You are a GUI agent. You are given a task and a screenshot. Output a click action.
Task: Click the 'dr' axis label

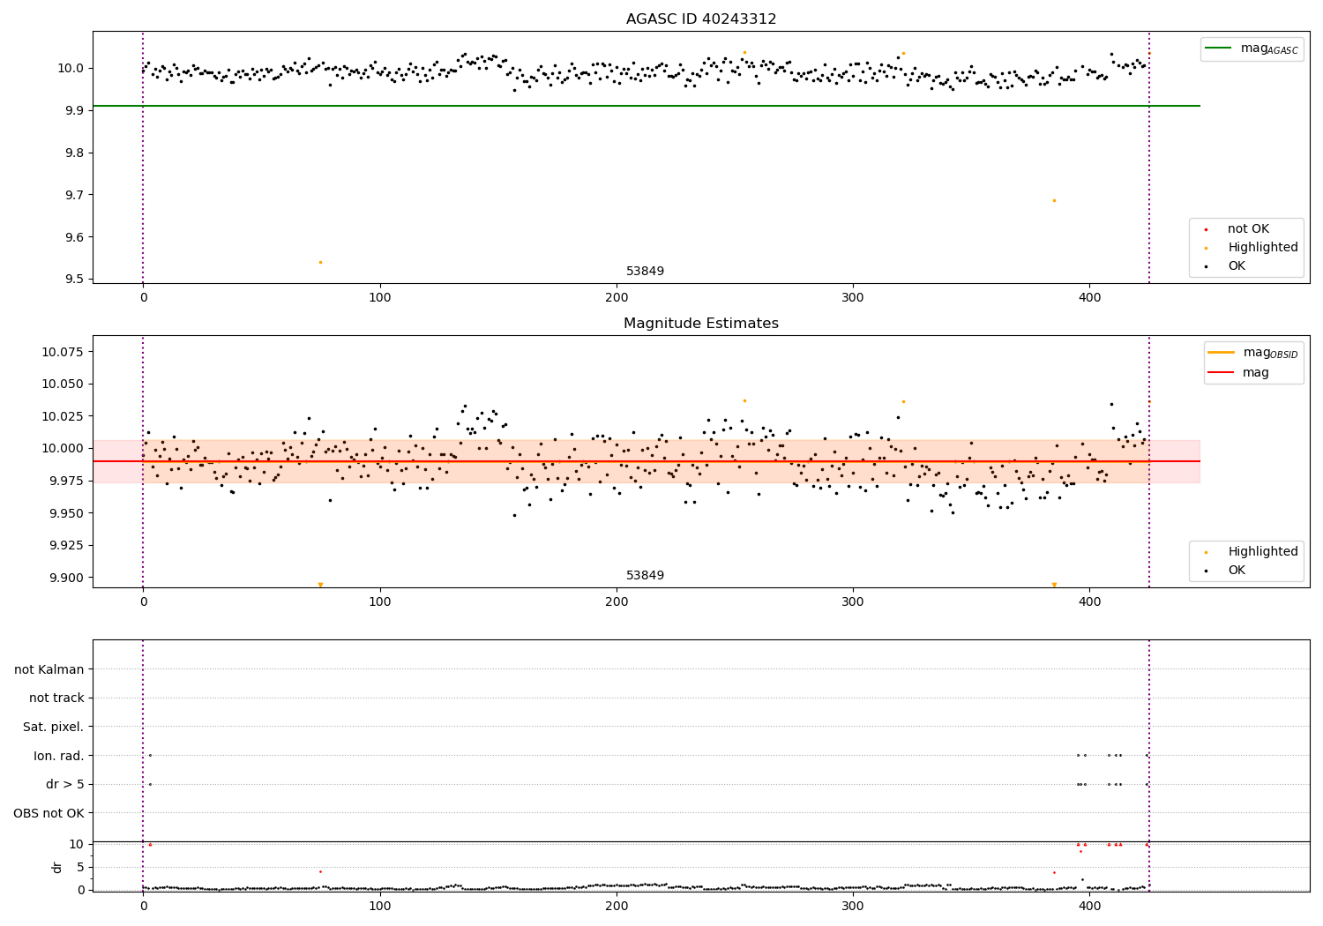coord(57,867)
